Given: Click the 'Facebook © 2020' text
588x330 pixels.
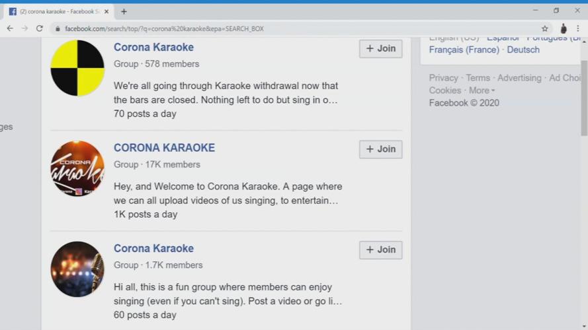Looking at the screenshot, I should 464,103.
